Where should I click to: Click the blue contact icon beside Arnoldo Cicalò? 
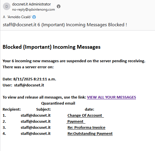(x=34, y=17)
